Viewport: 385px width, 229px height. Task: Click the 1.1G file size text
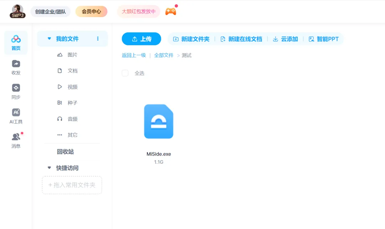click(159, 162)
